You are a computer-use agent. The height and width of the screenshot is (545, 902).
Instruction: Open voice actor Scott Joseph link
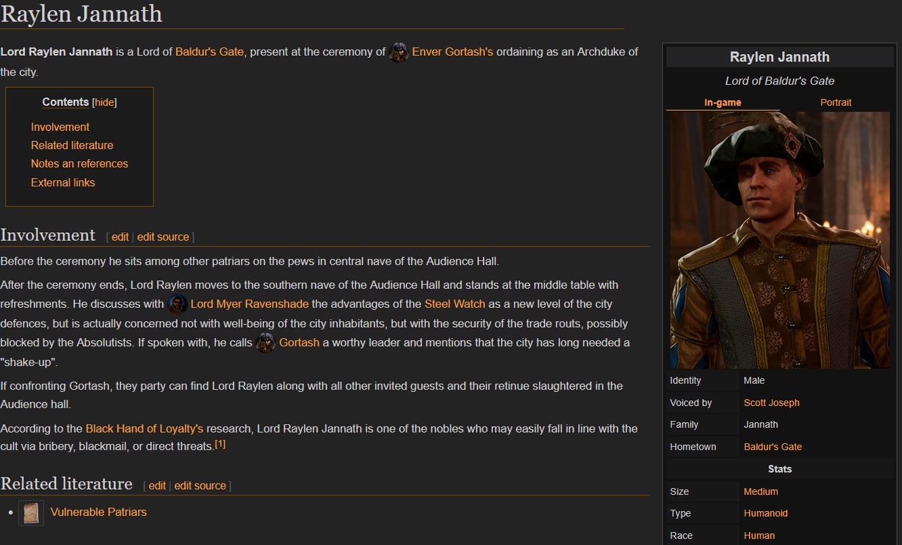[771, 403]
